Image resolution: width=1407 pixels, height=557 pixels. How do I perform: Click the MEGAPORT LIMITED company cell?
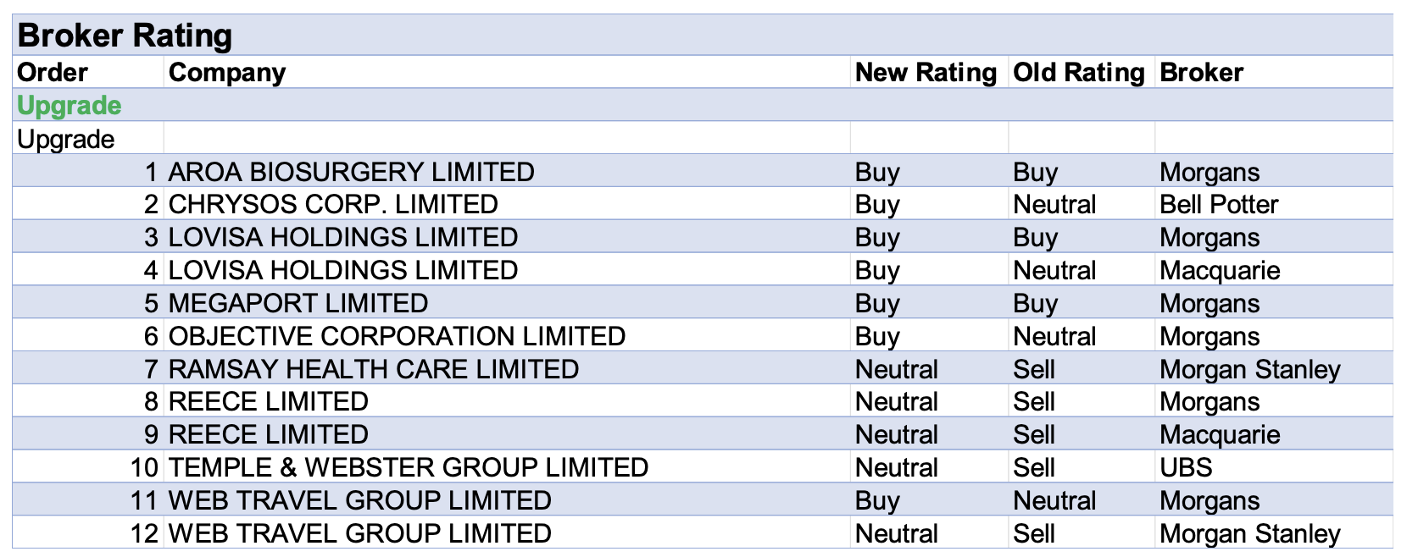click(298, 303)
